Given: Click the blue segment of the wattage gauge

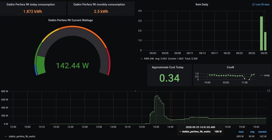Looking at the screenshot, I should [x=36, y=70].
